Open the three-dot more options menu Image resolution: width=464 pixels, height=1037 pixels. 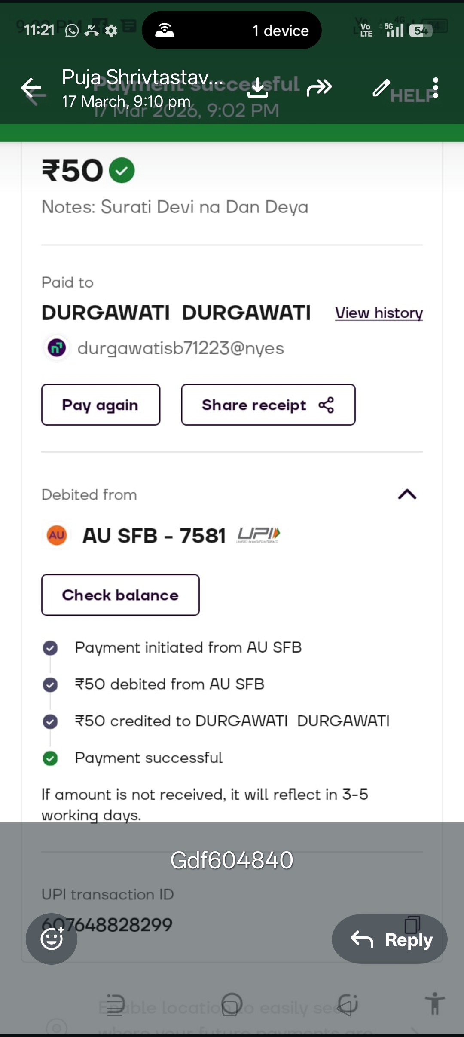click(x=436, y=88)
